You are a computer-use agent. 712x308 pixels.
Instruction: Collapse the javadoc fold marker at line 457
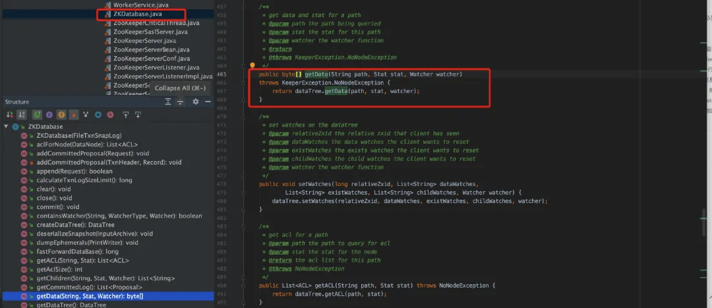point(244,7)
